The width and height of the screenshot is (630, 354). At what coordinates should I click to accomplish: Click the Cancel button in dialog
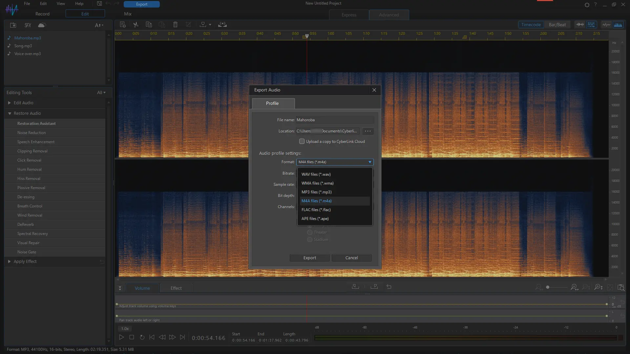click(x=351, y=258)
